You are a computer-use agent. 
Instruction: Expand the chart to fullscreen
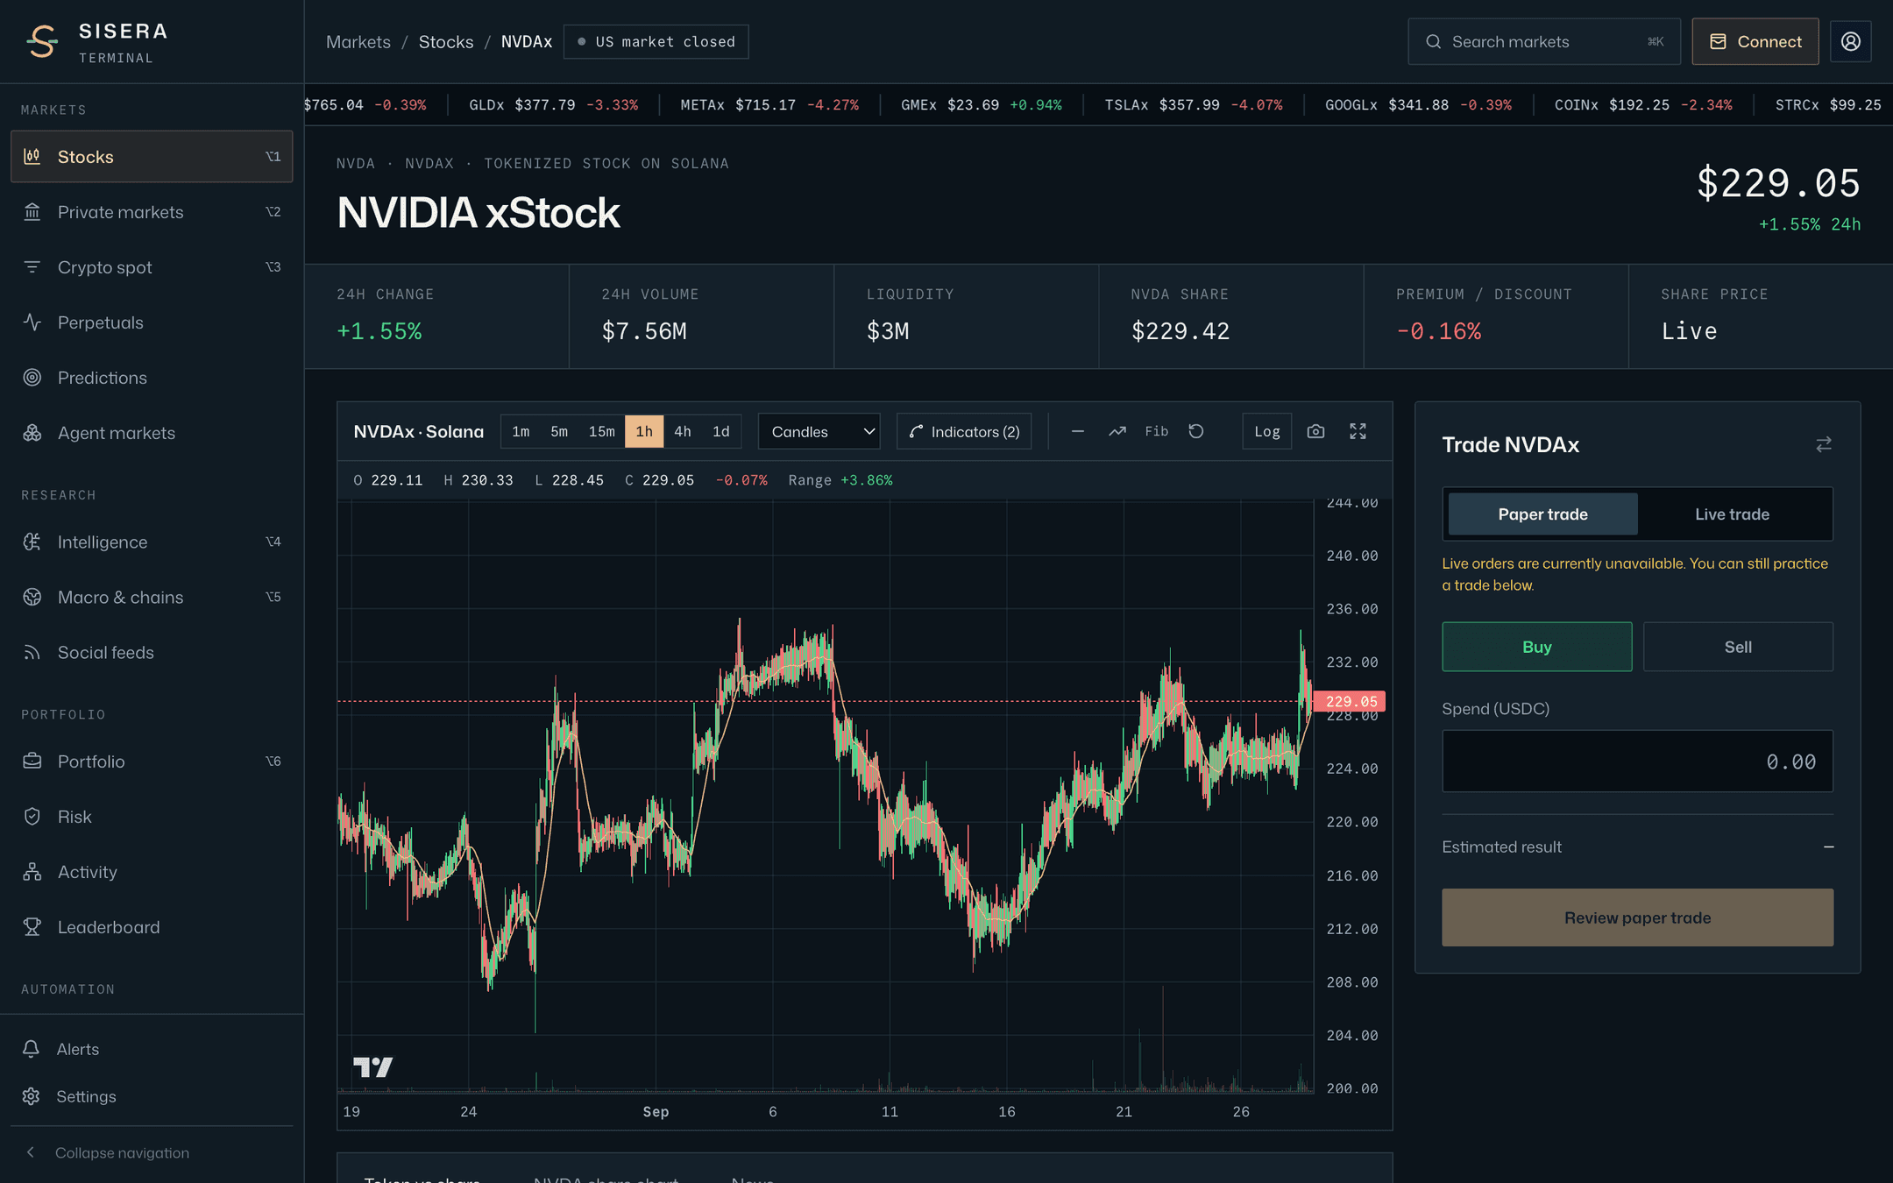[x=1358, y=431]
